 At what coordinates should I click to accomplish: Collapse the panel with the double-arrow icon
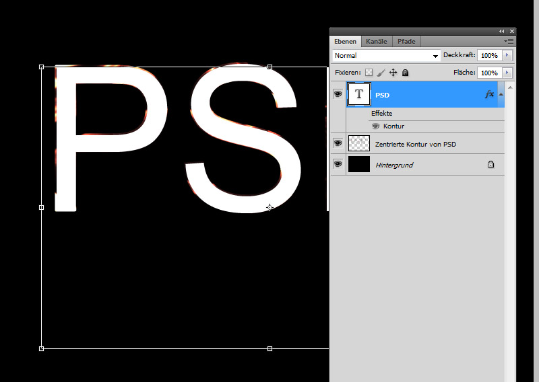(x=502, y=32)
